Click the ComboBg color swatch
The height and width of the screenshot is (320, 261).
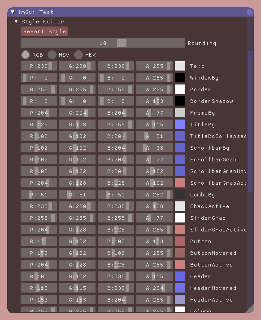coord(180,195)
